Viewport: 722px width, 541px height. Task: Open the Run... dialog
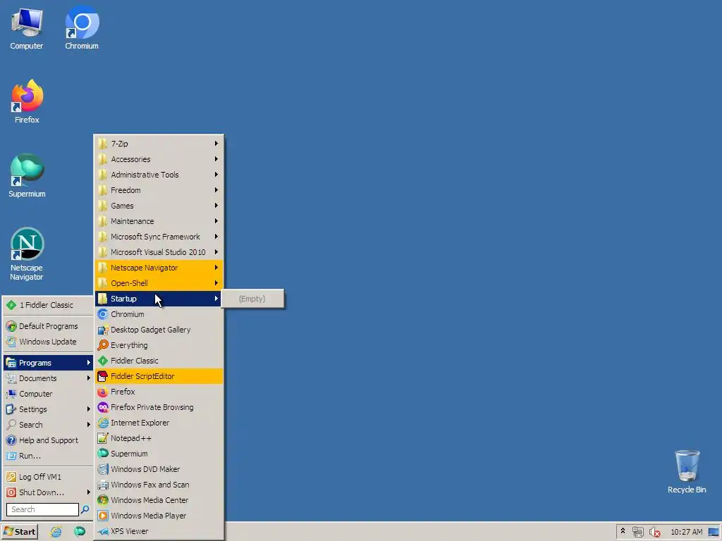pyautogui.click(x=49, y=456)
